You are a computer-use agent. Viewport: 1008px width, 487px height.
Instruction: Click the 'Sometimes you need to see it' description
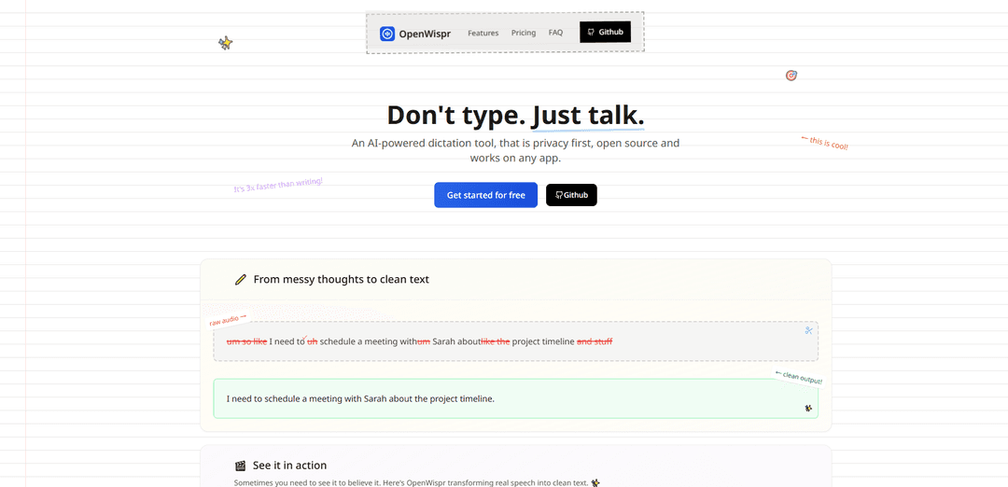pyautogui.click(x=417, y=482)
